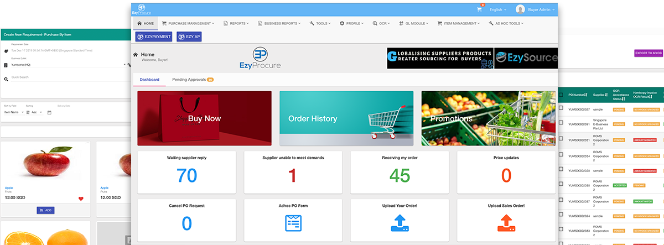Click the EzyProcure center logo on dashboard
Screen dimensions: 664x245
pyautogui.click(x=261, y=58)
